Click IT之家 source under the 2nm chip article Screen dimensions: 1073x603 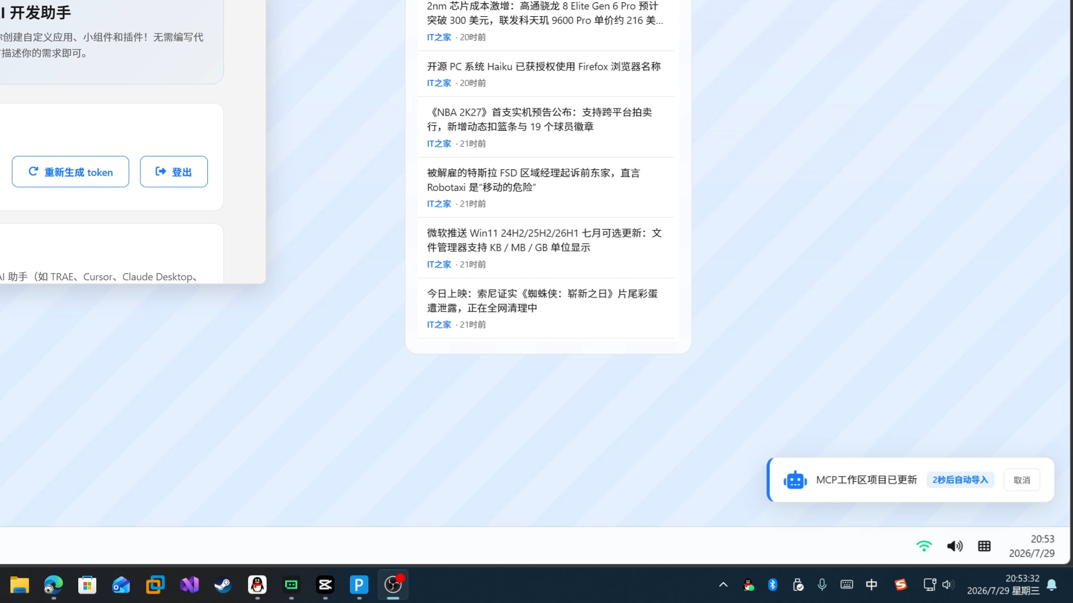[439, 37]
